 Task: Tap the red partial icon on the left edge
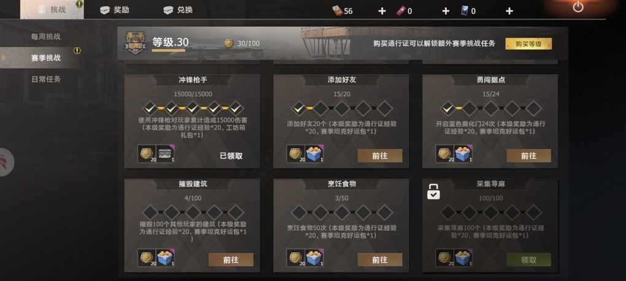pos(6,162)
